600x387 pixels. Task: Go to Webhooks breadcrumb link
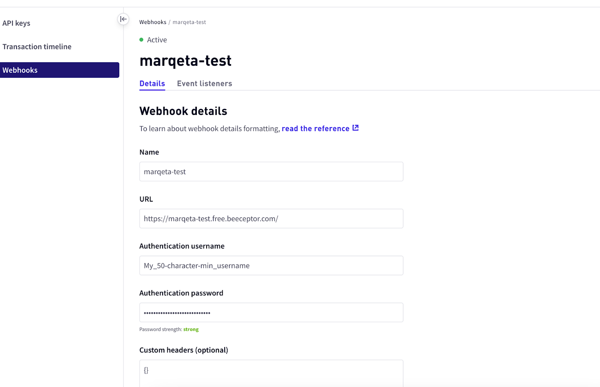(153, 22)
